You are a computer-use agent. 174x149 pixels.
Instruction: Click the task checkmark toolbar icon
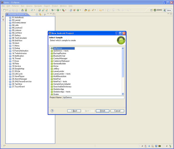[32, 10]
